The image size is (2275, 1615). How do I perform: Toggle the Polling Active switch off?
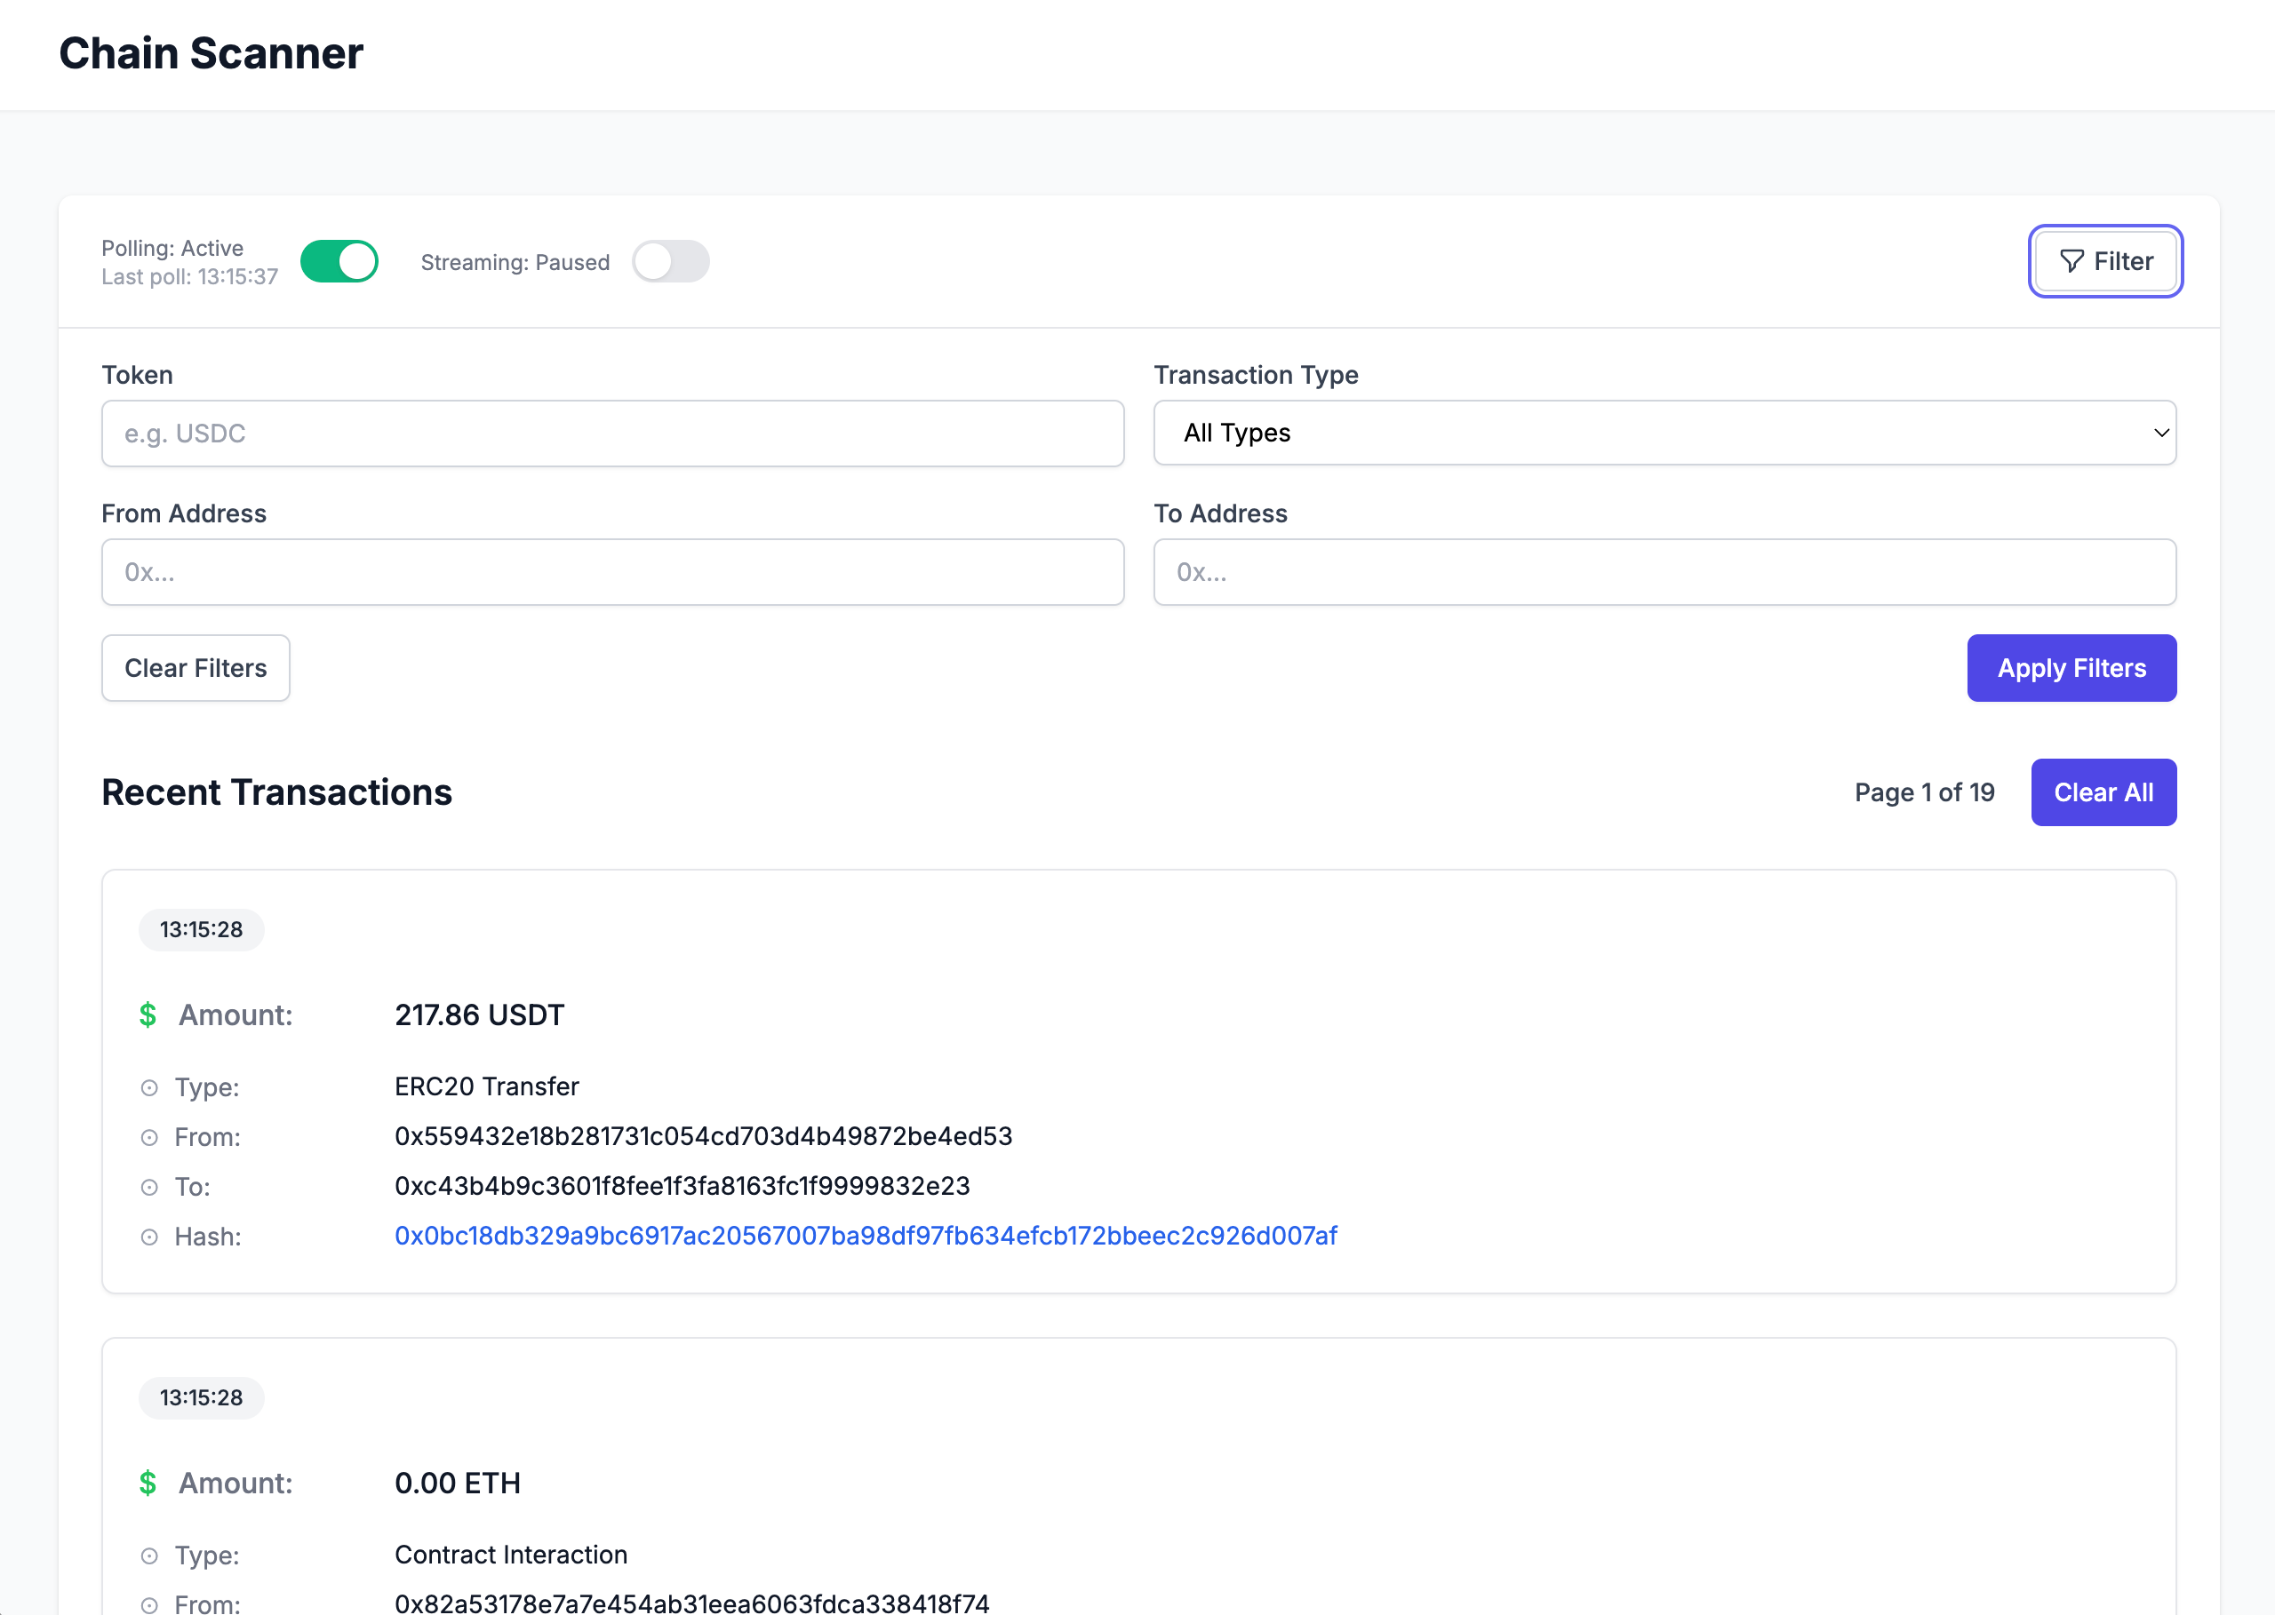click(339, 261)
